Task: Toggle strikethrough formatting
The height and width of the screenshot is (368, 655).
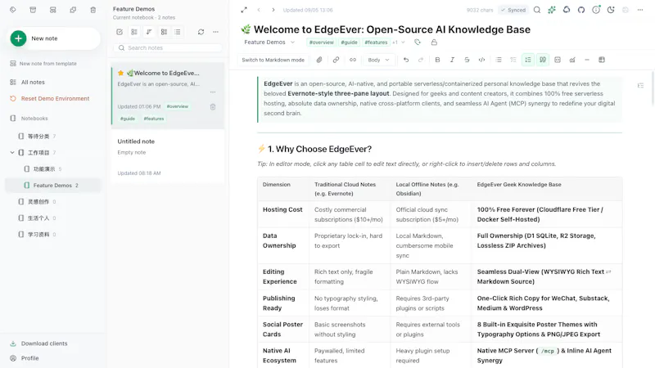Action: coord(467,60)
